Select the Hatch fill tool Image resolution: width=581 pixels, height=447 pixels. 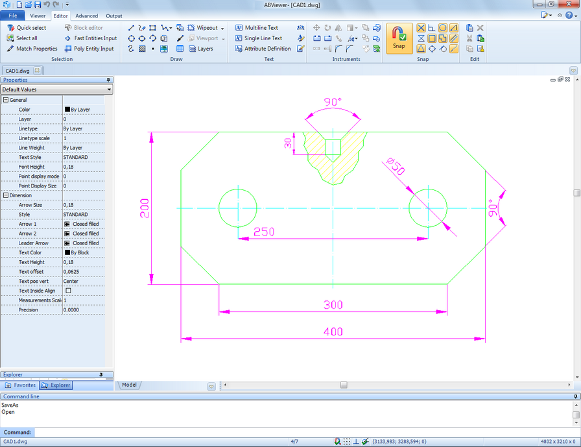tap(142, 49)
